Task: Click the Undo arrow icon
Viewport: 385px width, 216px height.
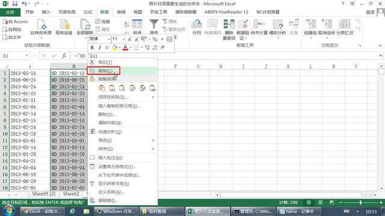Action: click(24, 4)
